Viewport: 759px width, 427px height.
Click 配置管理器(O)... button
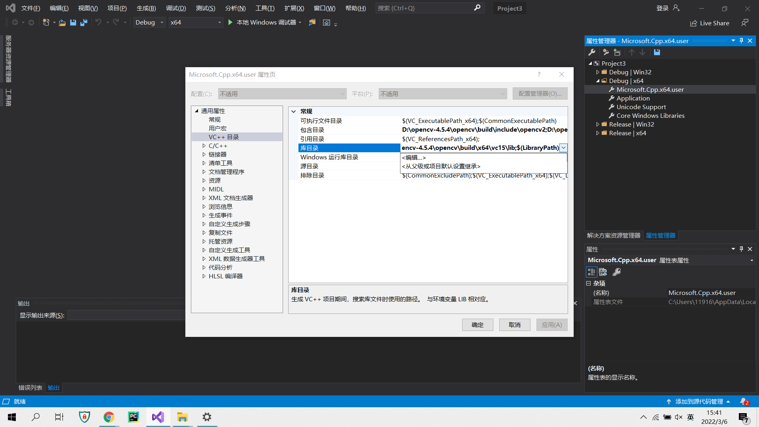pos(540,93)
